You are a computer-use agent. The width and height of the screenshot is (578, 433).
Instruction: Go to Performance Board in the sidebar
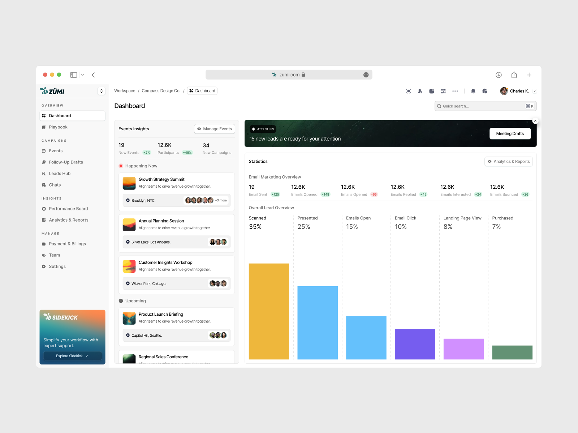pyautogui.click(x=68, y=209)
